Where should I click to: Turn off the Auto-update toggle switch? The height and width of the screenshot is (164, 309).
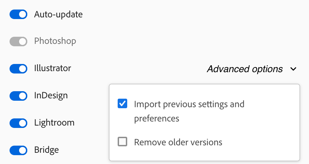coord(18,15)
